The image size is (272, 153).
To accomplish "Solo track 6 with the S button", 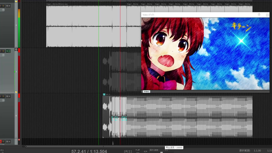I will coord(3,96).
